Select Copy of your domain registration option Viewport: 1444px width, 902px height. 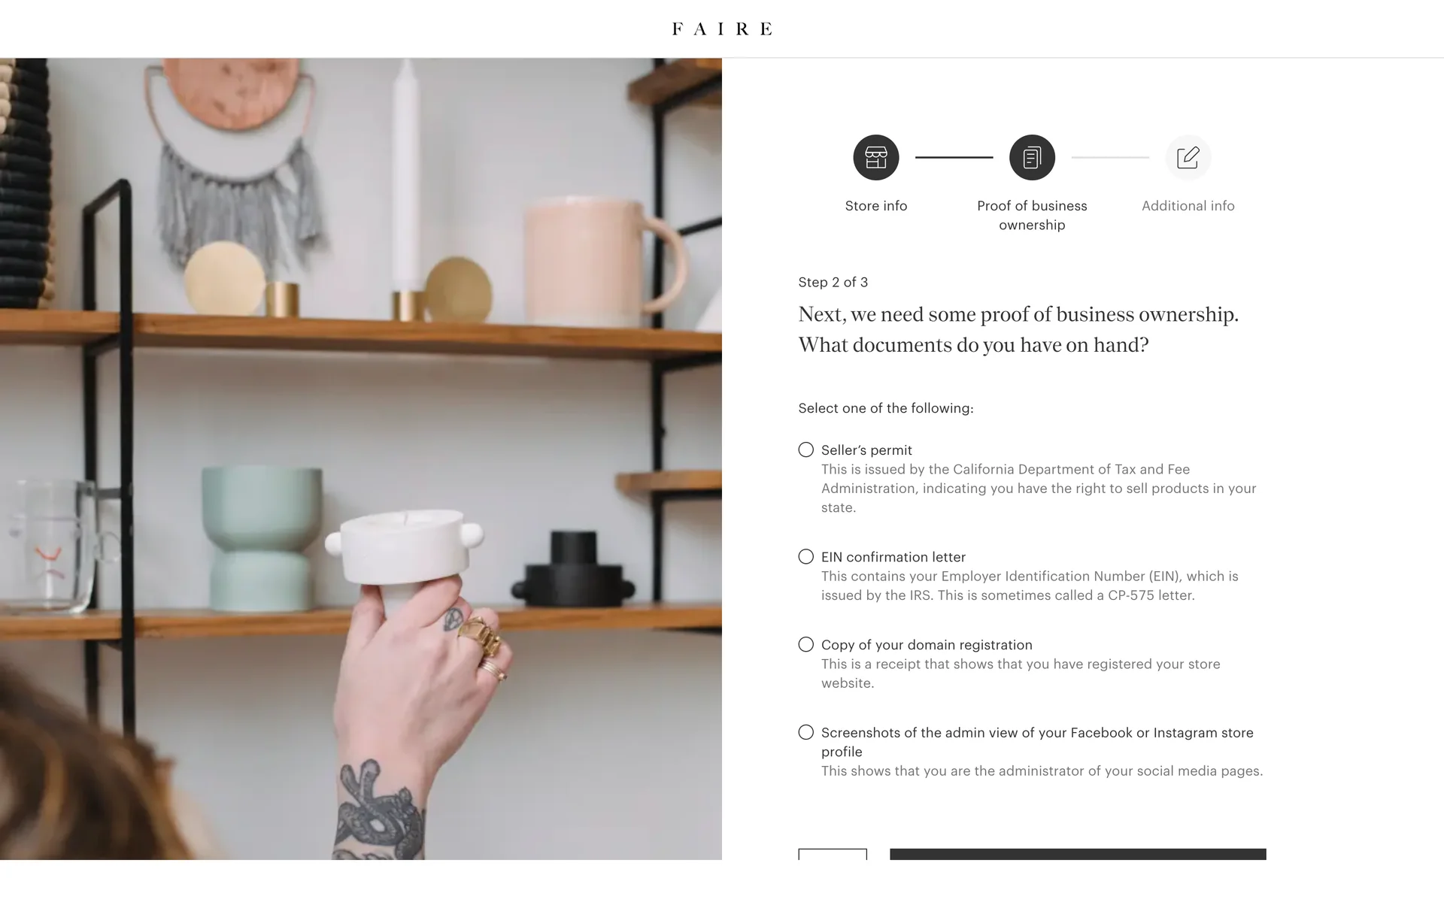(805, 644)
